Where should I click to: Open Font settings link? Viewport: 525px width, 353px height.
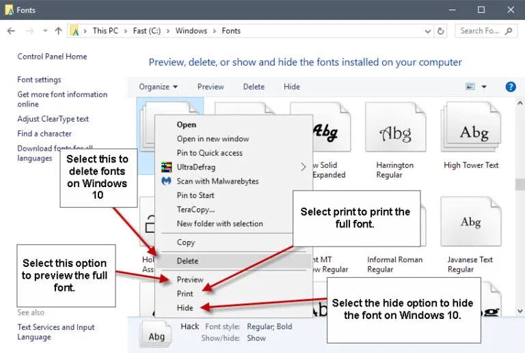pyautogui.click(x=39, y=80)
